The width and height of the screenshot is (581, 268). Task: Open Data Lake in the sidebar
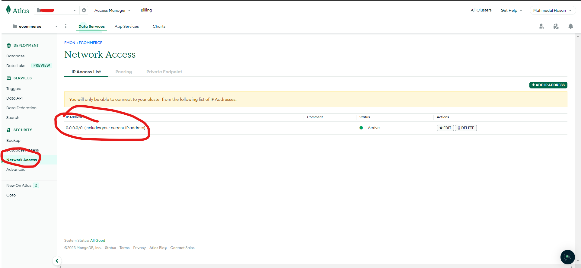click(x=16, y=66)
